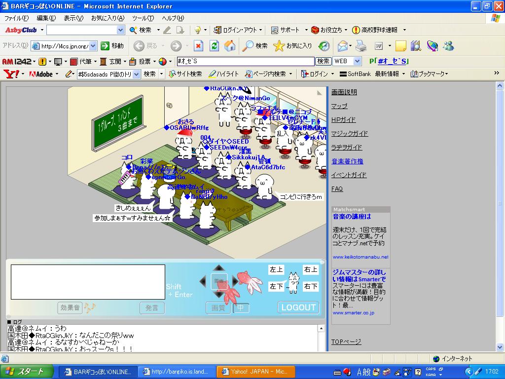Click the Print printer icon
Screen dimensions: 505x379
(x=361, y=46)
